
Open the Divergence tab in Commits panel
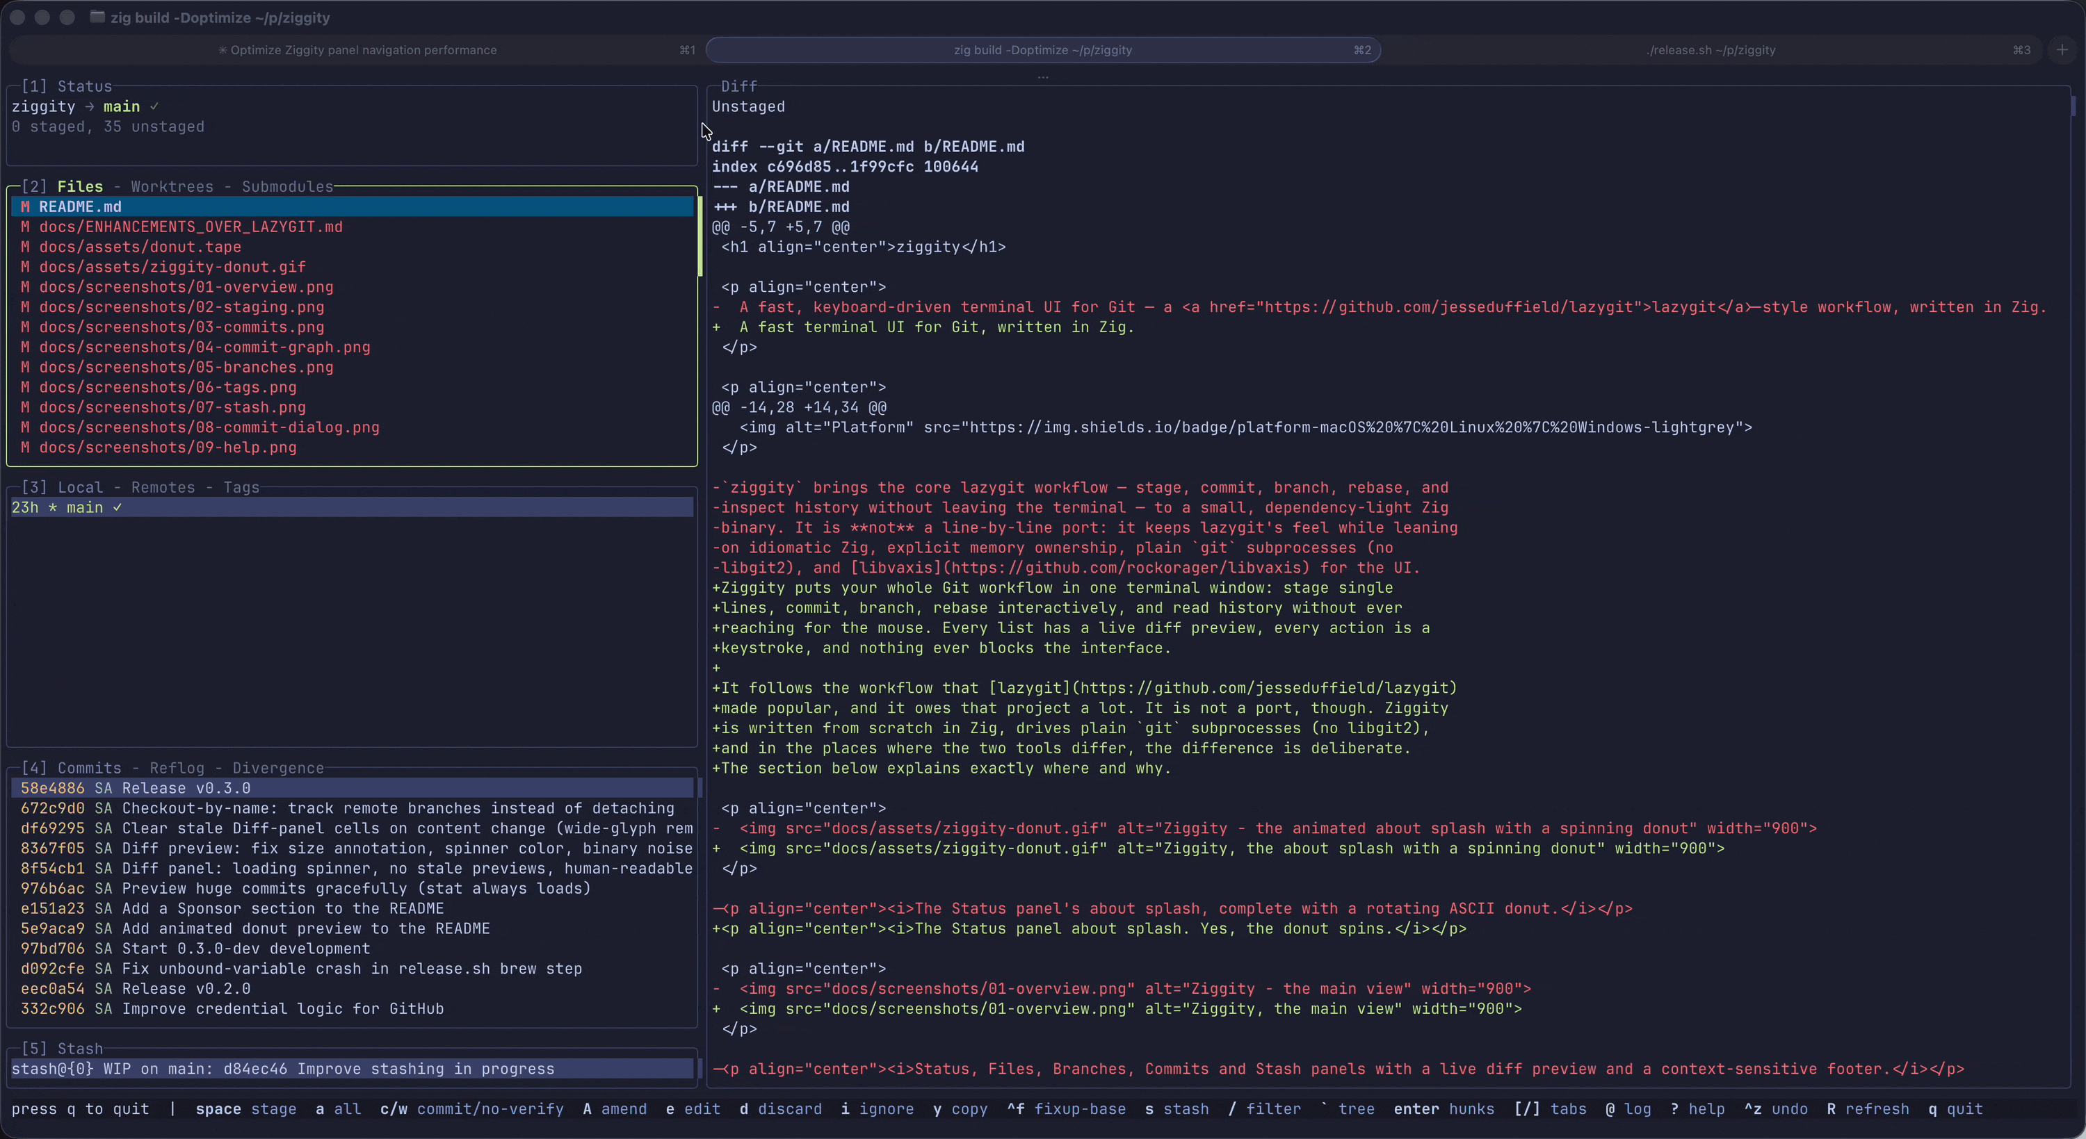[277, 767]
